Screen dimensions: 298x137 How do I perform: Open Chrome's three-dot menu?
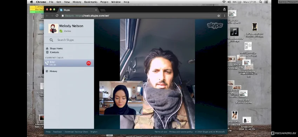point(224,16)
